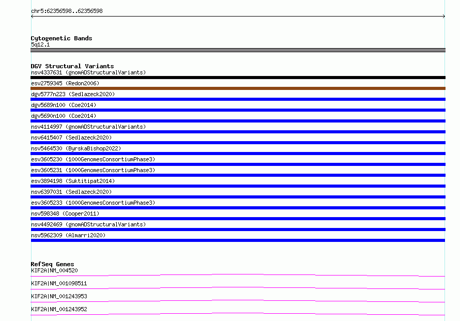This screenshot has width=460, height=321.
Task: Click nsv4492469 (gnomADStructuralVariants) label
Action: click(x=88, y=224)
